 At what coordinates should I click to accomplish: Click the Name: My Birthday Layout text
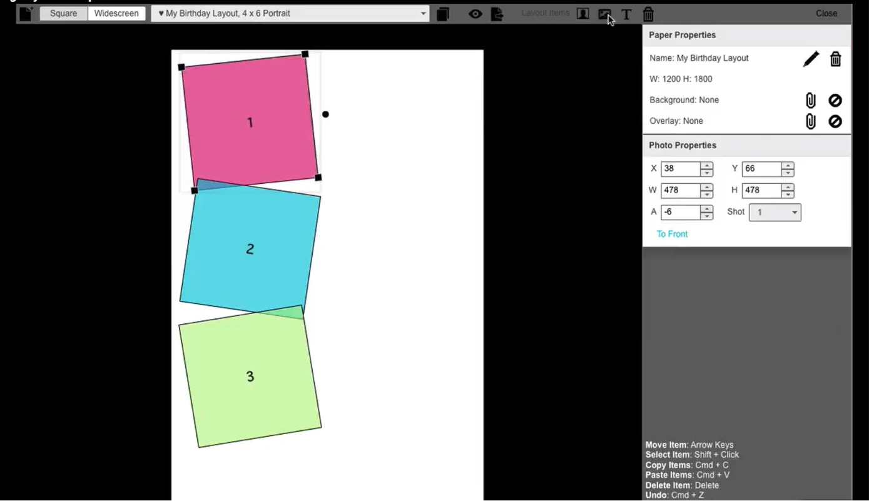click(699, 58)
